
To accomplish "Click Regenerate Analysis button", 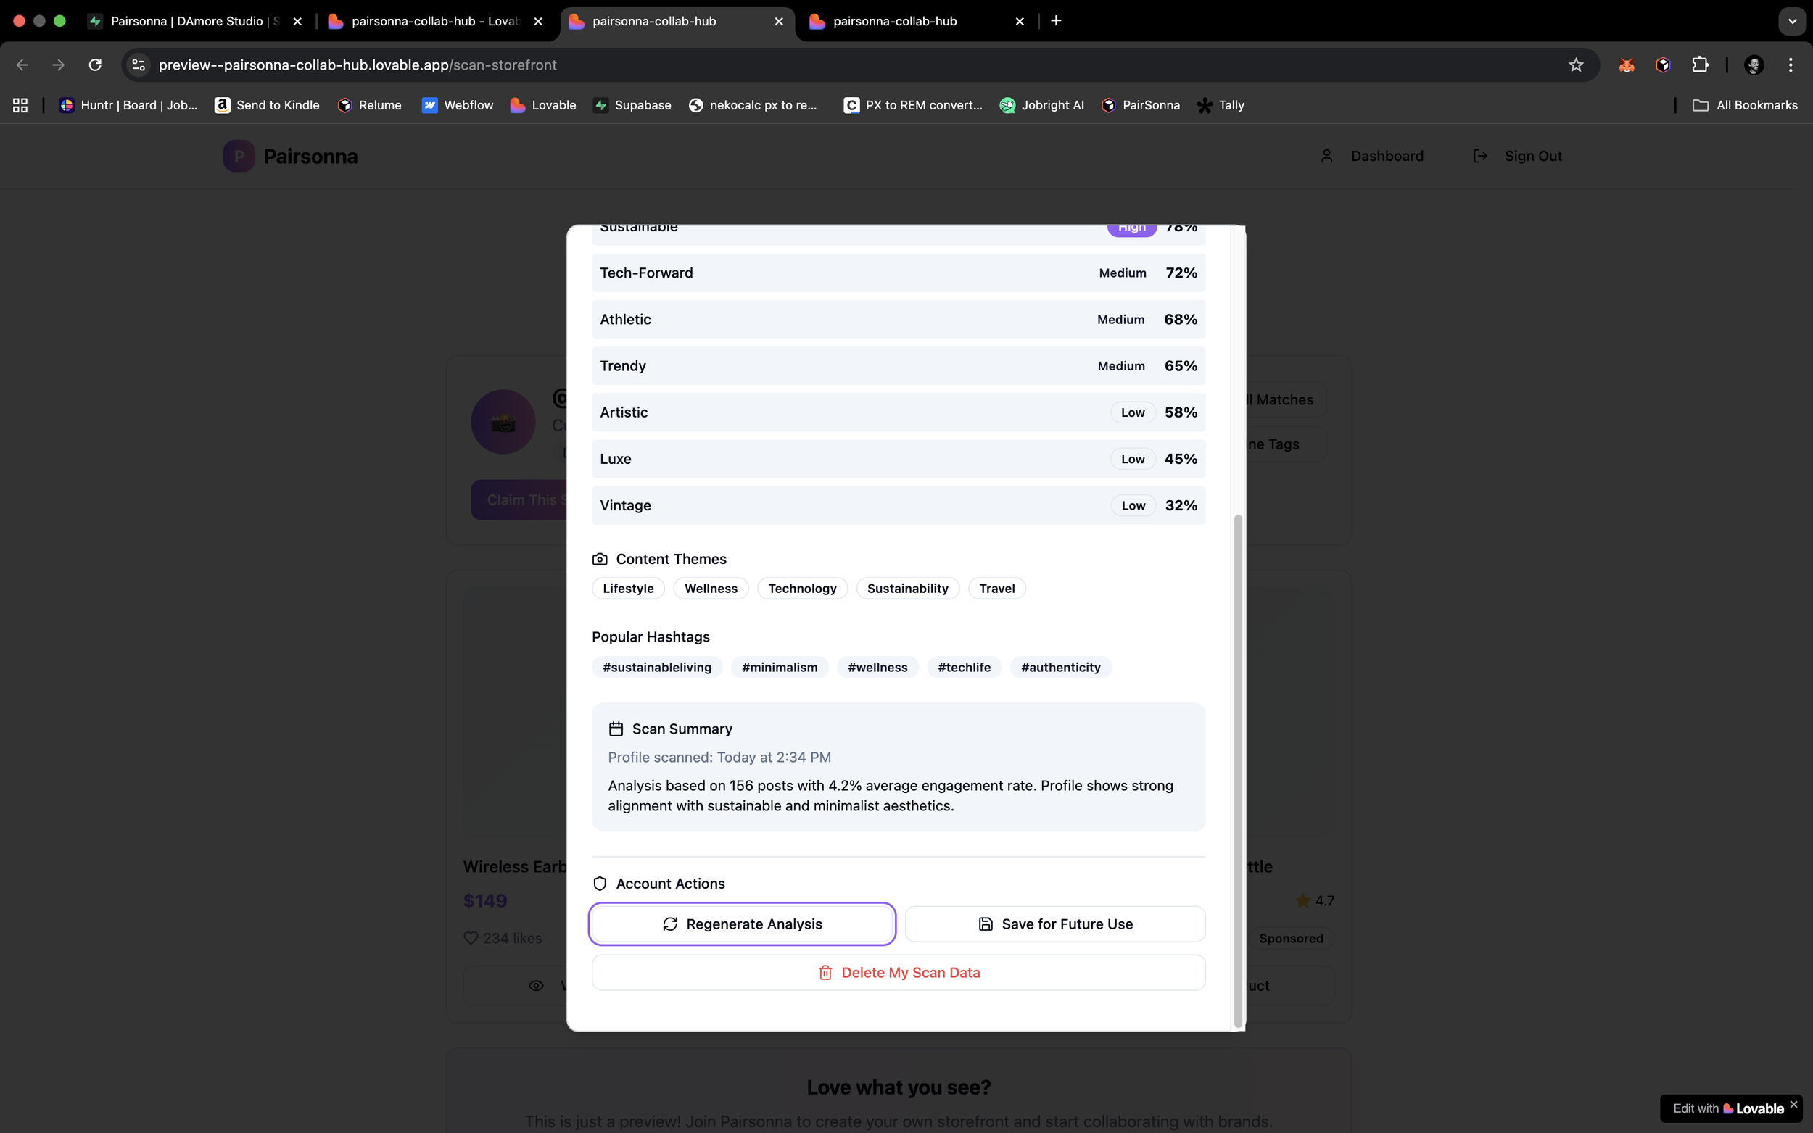I will pos(742,924).
